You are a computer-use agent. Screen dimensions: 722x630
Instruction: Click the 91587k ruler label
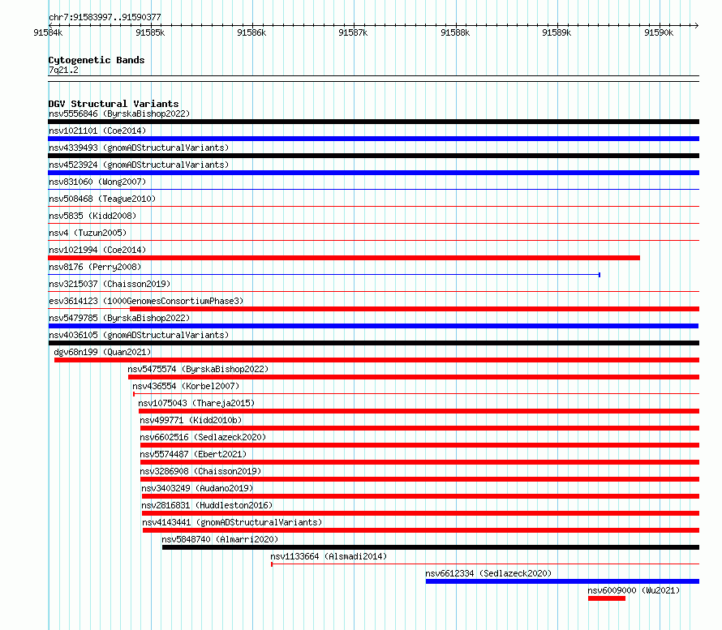click(353, 32)
